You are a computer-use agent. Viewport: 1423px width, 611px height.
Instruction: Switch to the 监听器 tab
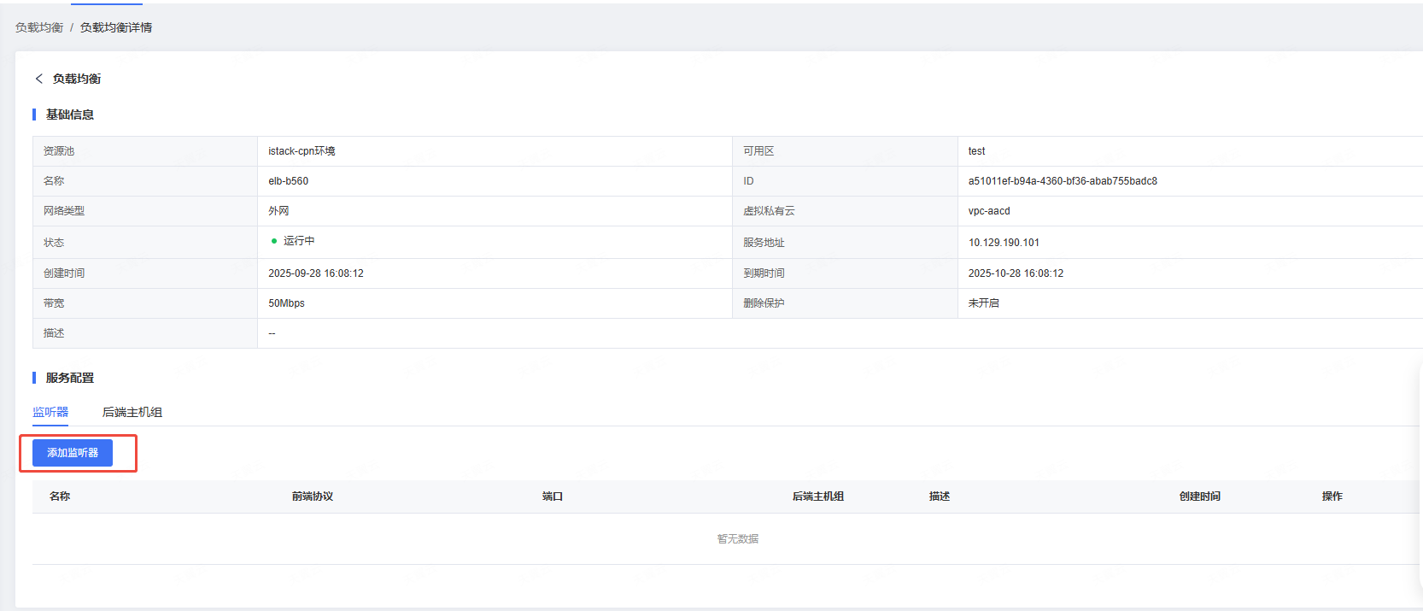(50, 412)
